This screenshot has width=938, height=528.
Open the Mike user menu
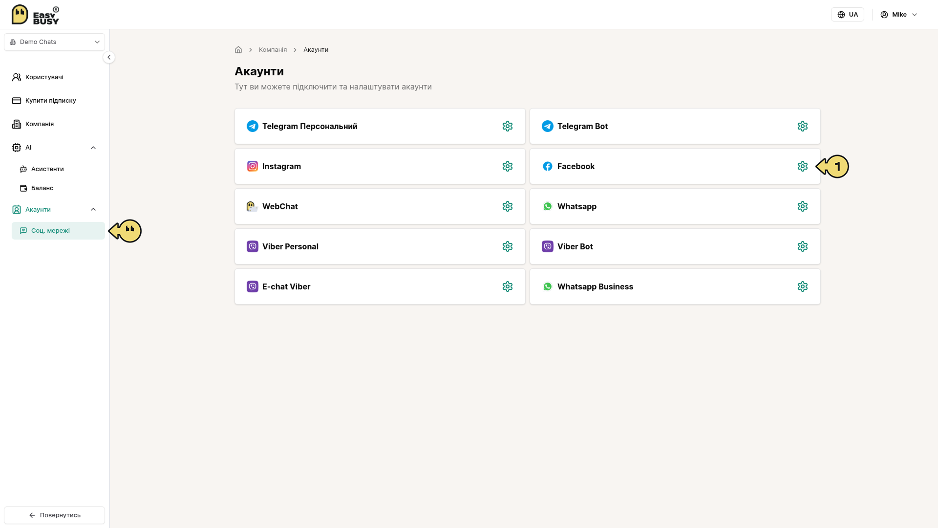point(899,15)
